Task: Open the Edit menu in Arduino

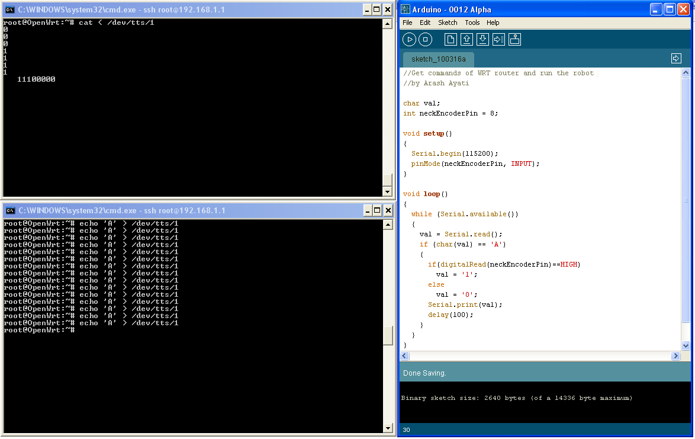Action: coord(425,23)
